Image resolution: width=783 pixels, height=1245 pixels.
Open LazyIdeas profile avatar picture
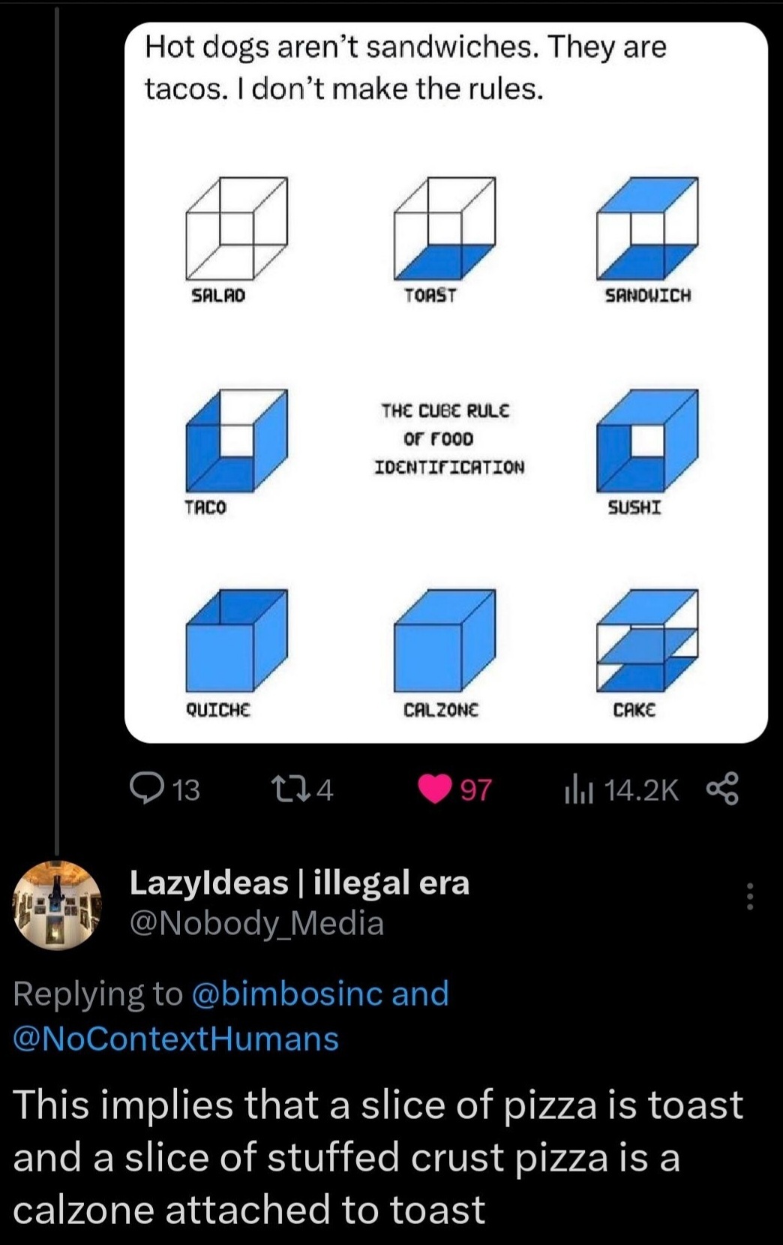click(x=57, y=905)
